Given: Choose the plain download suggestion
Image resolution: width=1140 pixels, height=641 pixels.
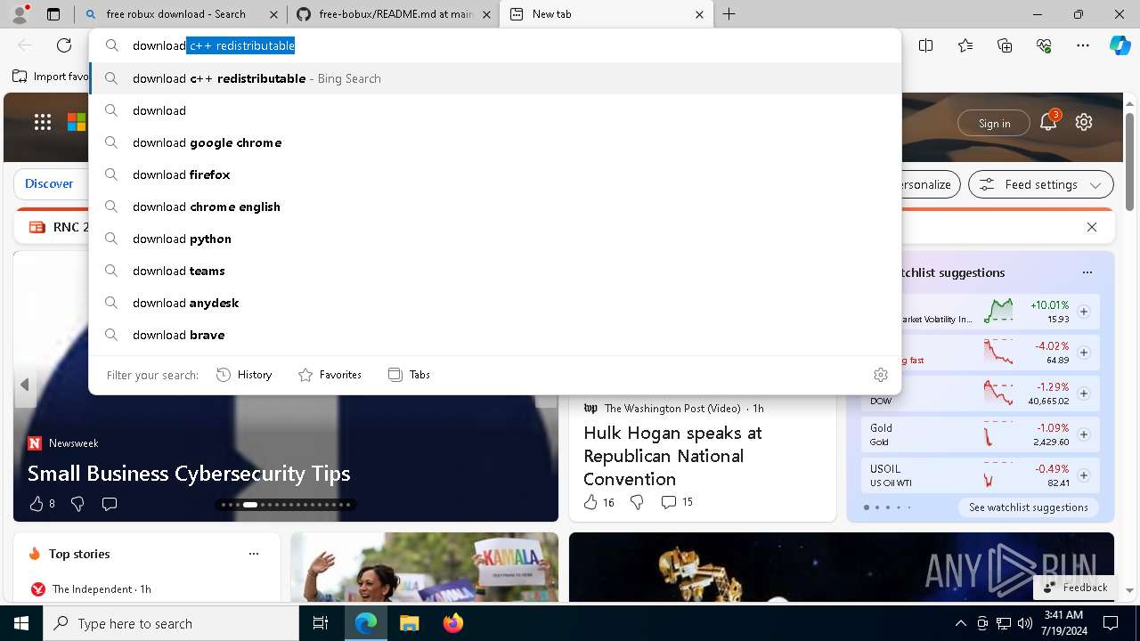Looking at the screenshot, I should pos(495,110).
